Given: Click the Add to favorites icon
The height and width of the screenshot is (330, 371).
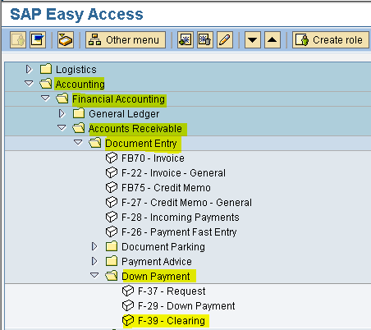Looking at the screenshot, I should click(185, 40).
